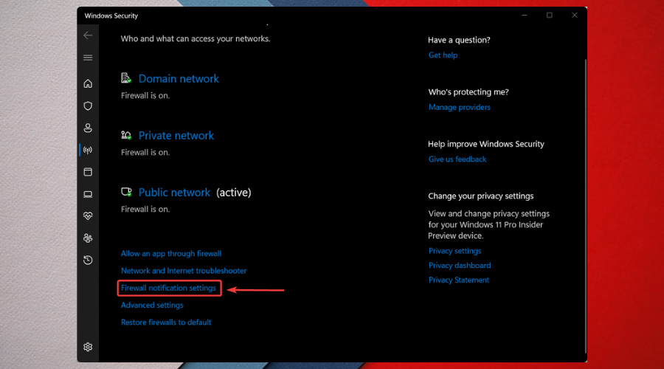664x369 pixels.
Task: Open Private network settings
Action: pyautogui.click(x=176, y=136)
